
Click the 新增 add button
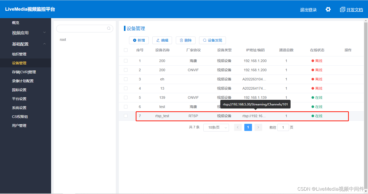click(x=139, y=40)
